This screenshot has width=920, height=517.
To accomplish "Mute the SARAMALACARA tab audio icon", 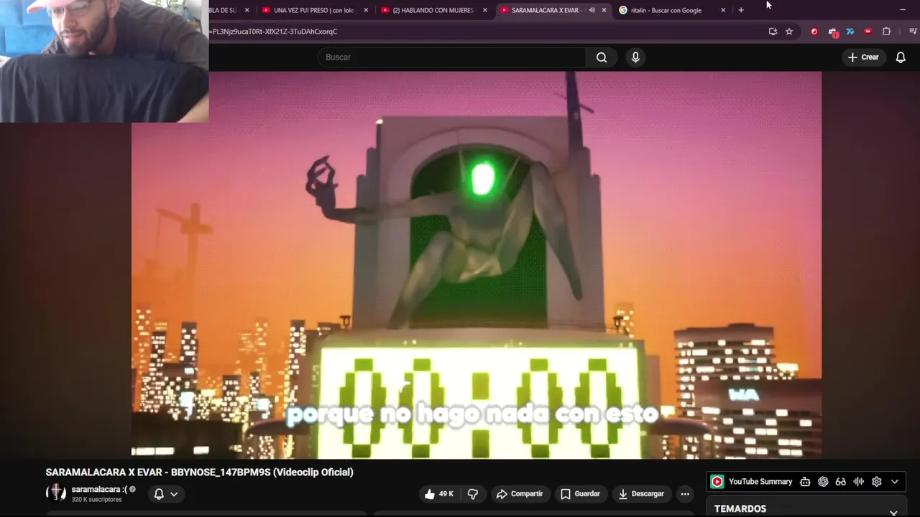I will point(592,10).
